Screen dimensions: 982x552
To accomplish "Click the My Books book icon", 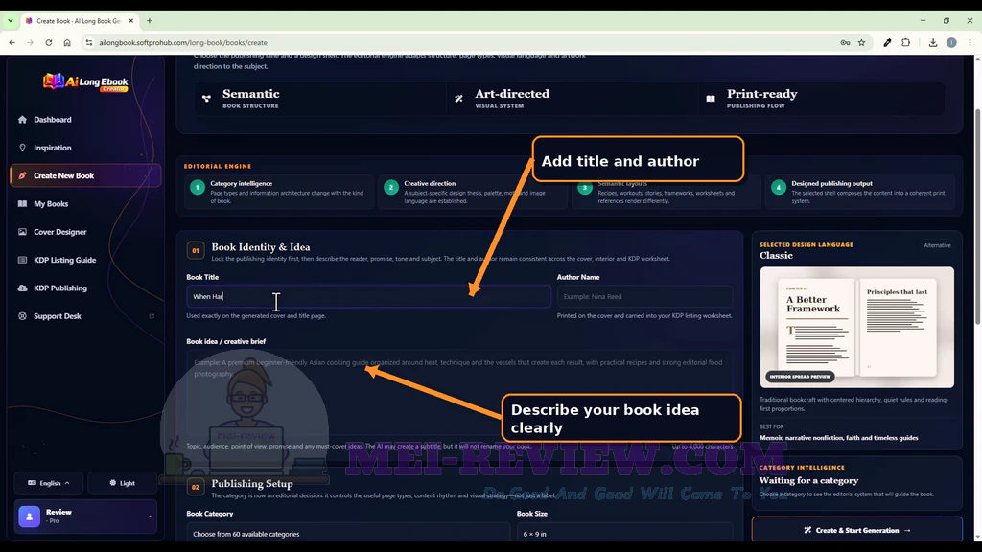I will click(x=23, y=204).
